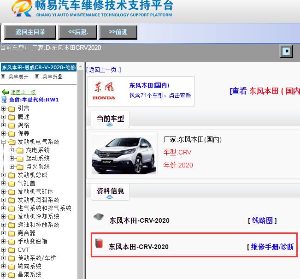Image resolution: width=300 pixels, height=279 pixels.
Task: Click the folder icon beside CVT
Action: coord(12,250)
